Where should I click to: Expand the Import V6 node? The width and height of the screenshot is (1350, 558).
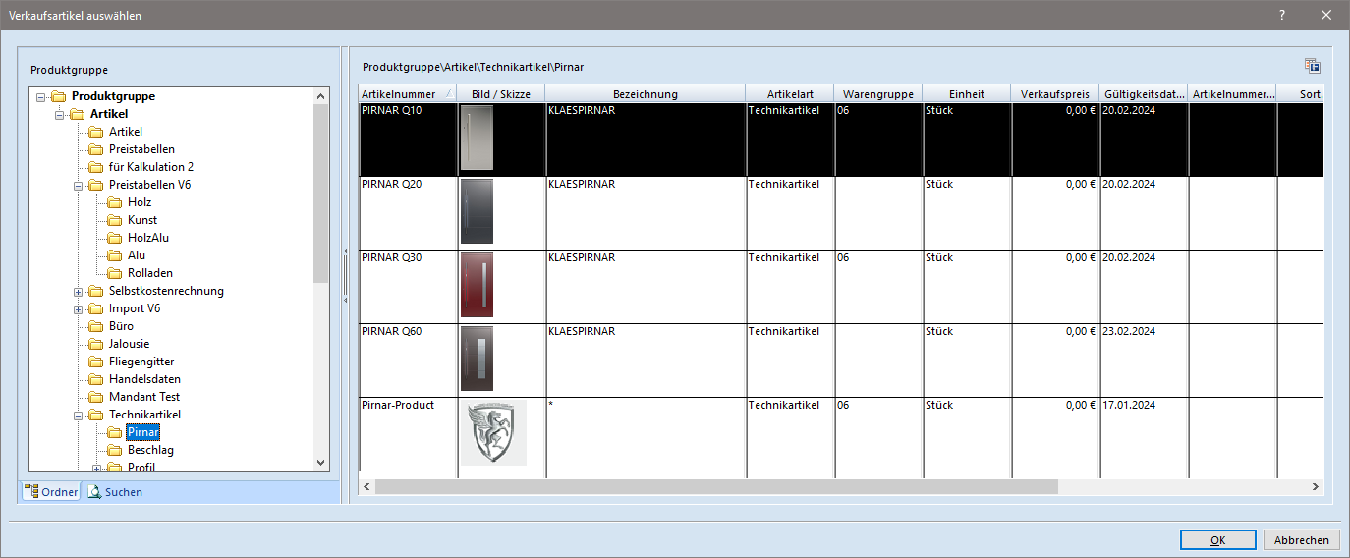(79, 308)
